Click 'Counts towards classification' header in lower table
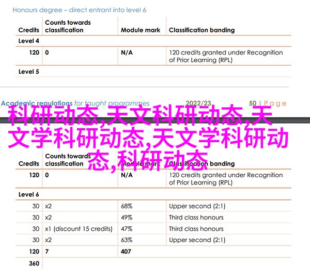Screen dimensions: 310x270 [x=68, y=160]
